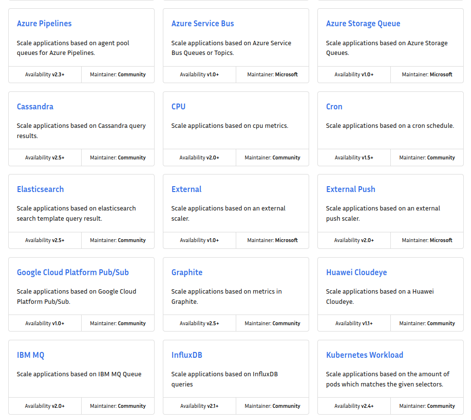
Task: Open the Cassandra scaler page
Action: tap(35, 106)
